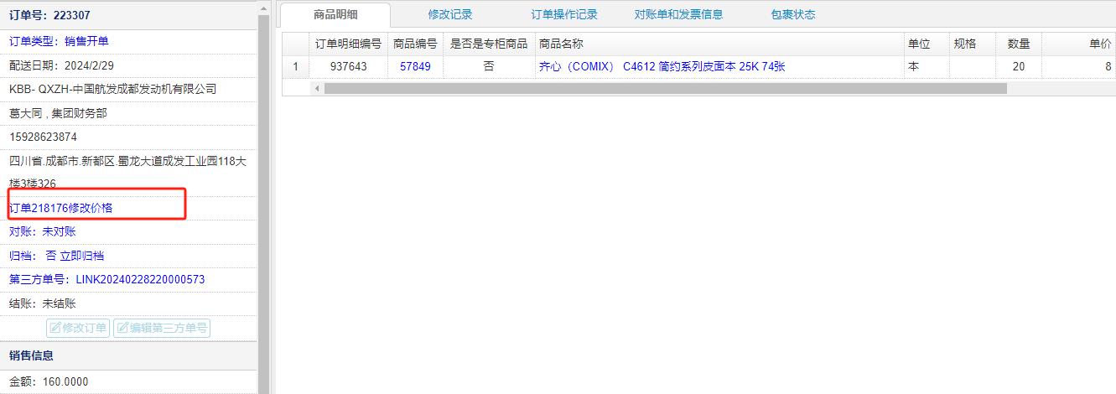
Task: Sort by 订单明细编号 column header
Action: pos(348,44)
